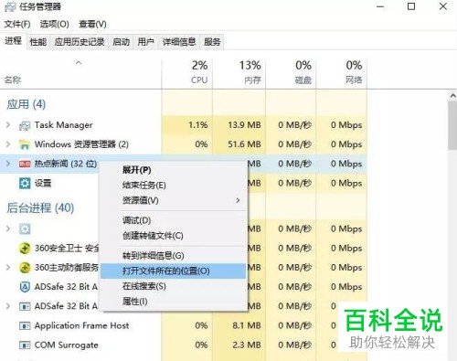
Task: Select the 应用 (4) group heading
Action: (27, 104)
